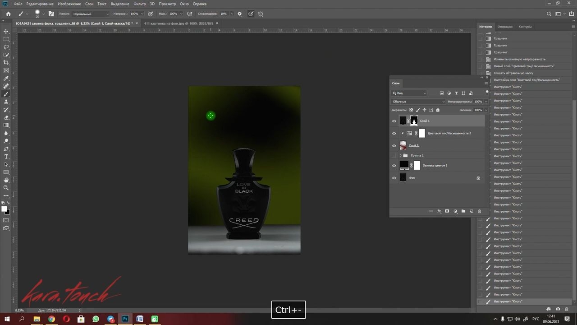The height and width of the screenshot is (325, 577).
Task: Select the Hand tool
Action: [6, 180]
